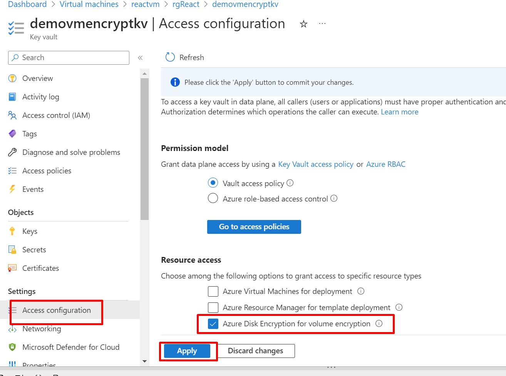The width and height of the screenshot is (506, 376).
Task: Open the Keys menu item
Action: tap(30, 231)
